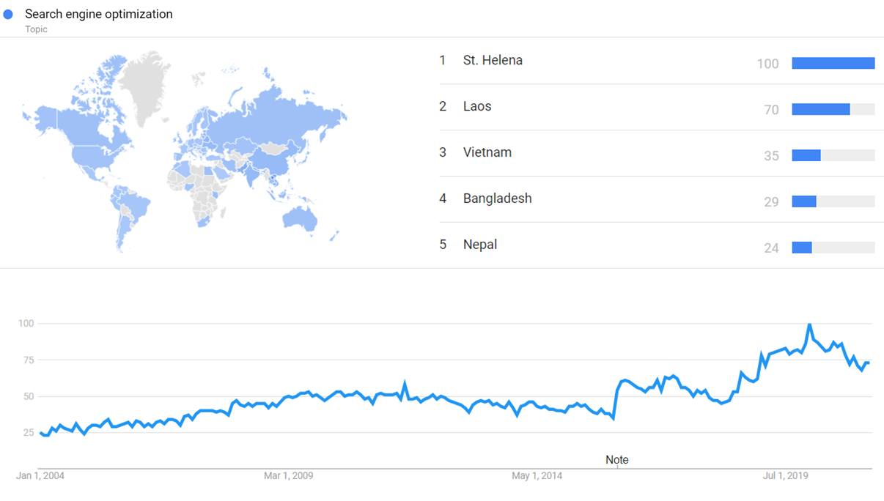Click the peak point at 100 on chart
Image resolution: width=884 pixels, height=501 pixels.
point(809,324)
